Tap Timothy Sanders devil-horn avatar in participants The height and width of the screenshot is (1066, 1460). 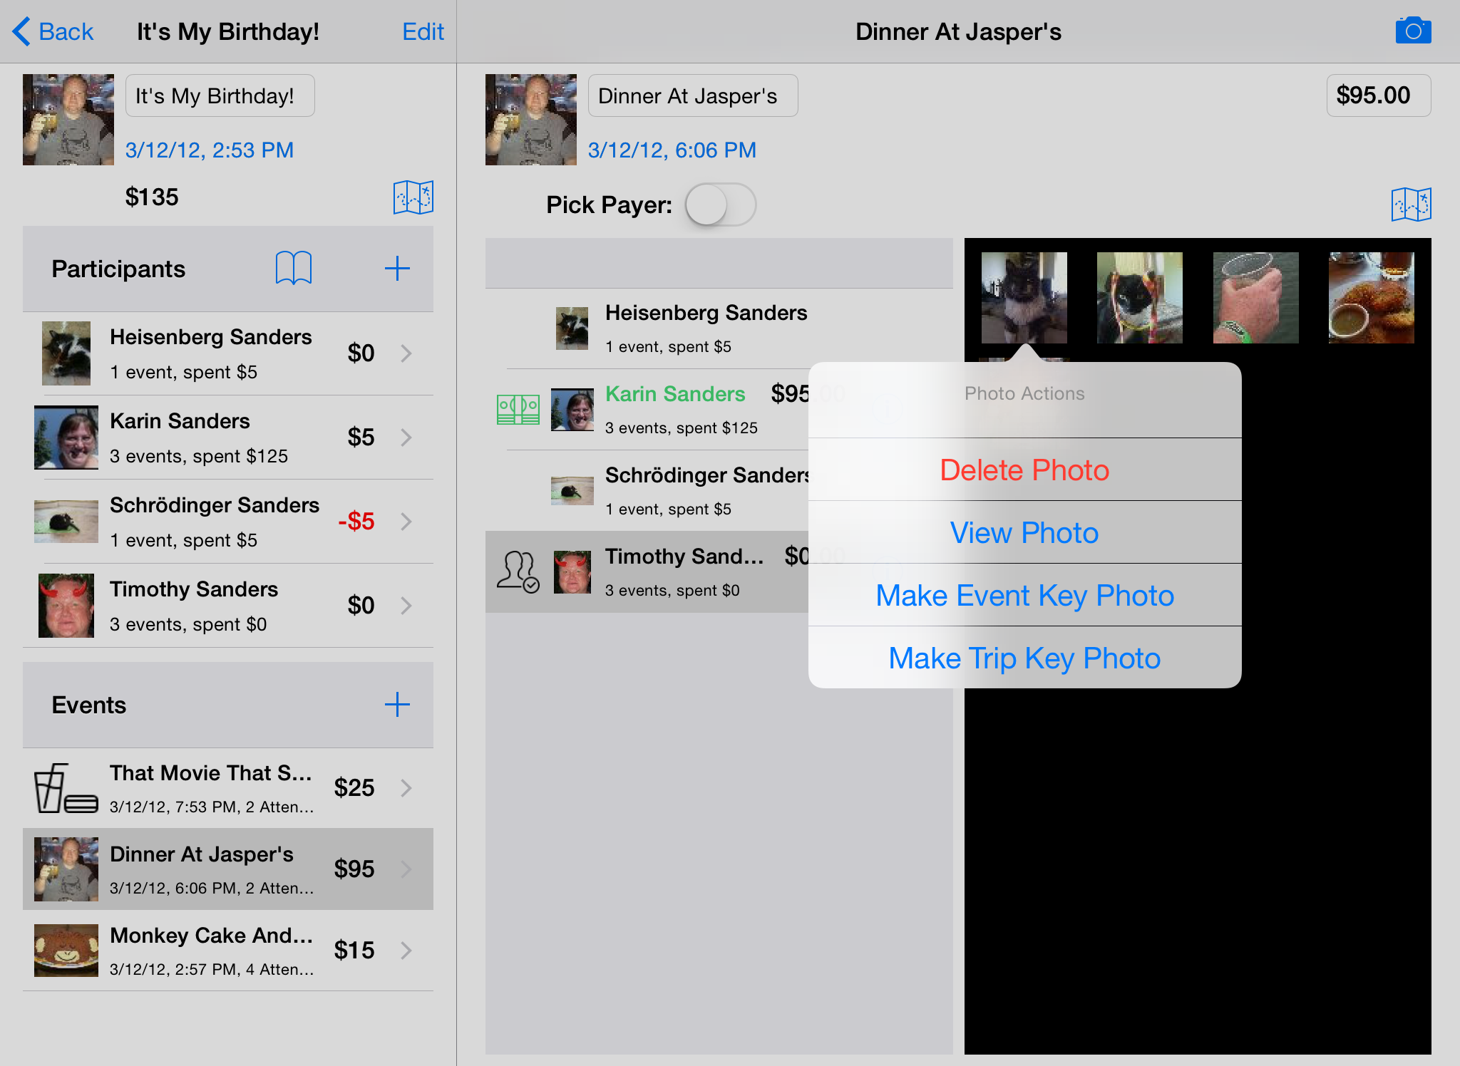[x=66, y=606]
